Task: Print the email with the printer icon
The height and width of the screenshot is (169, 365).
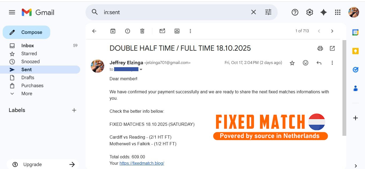Action: (x=320, y=48)
